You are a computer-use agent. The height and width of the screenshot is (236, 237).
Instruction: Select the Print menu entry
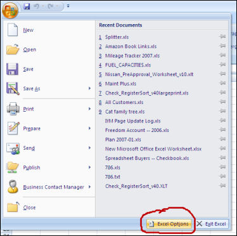tap(29, 109)
